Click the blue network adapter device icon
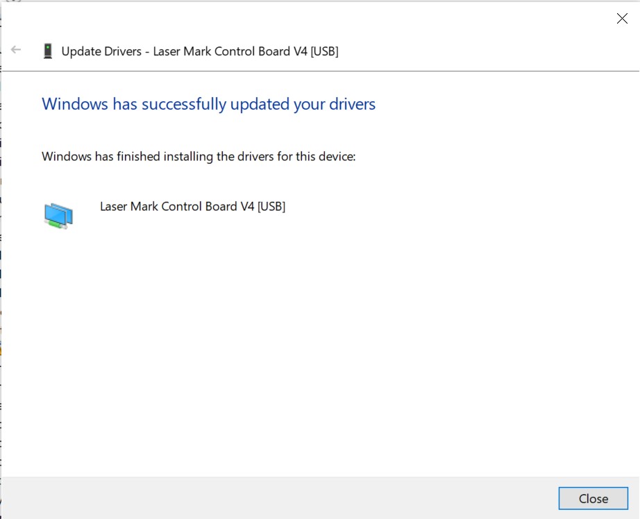The height and width of the screenshot is (519, 640). [58, 215]
